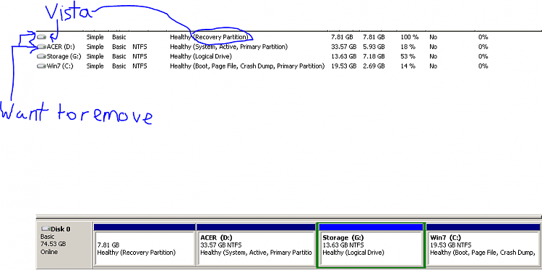This screenshot has width=542, height=270.
Task: Click the 53 % free value
Action: point(408,56)
